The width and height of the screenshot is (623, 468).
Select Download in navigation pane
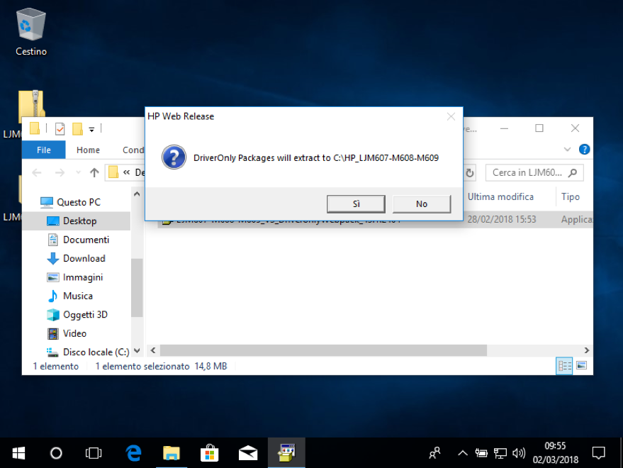tap(77, 258)
